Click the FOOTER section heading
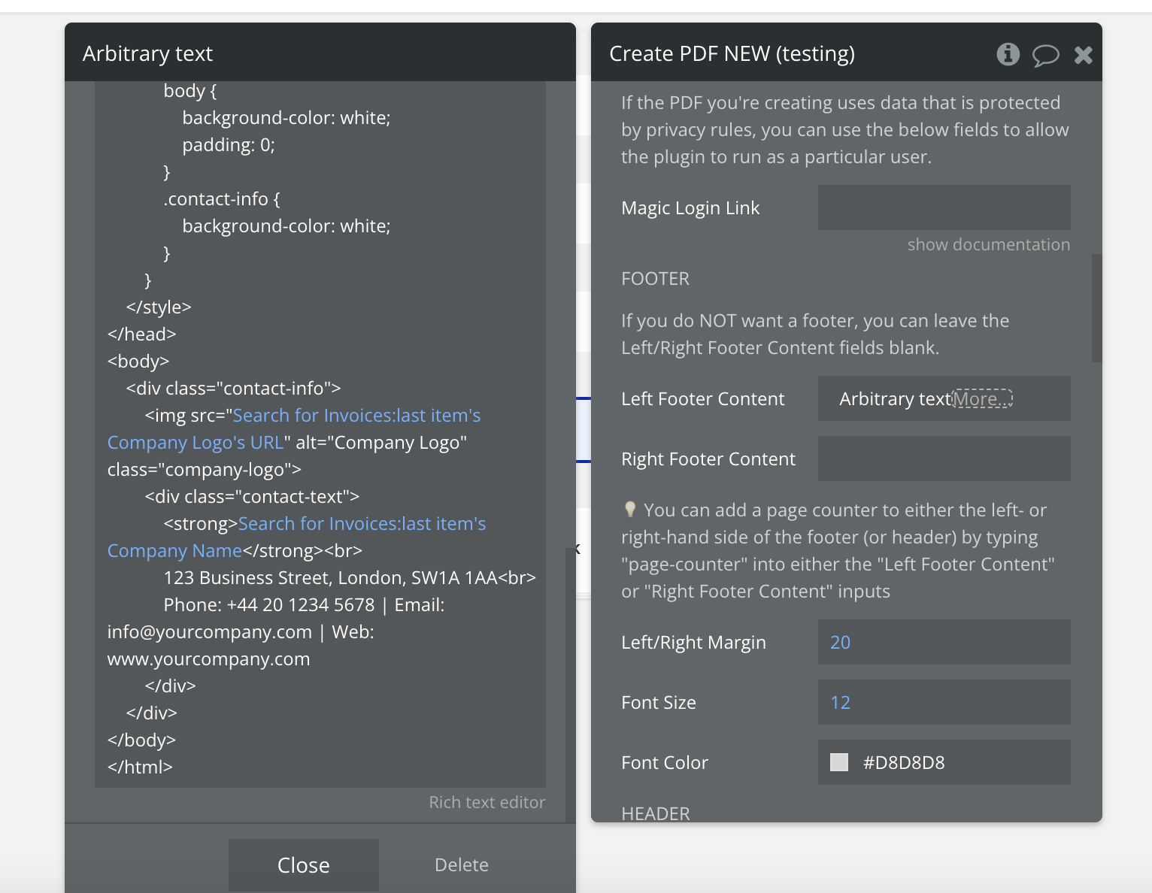Screen dimensions: 1152x893 pos(655,279)
